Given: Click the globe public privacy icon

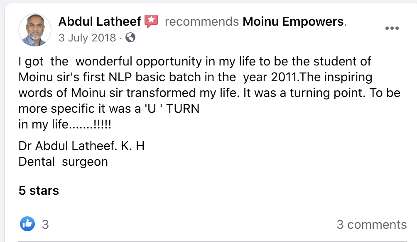Looking at the screenshot, I should click(x=130, y=37).
